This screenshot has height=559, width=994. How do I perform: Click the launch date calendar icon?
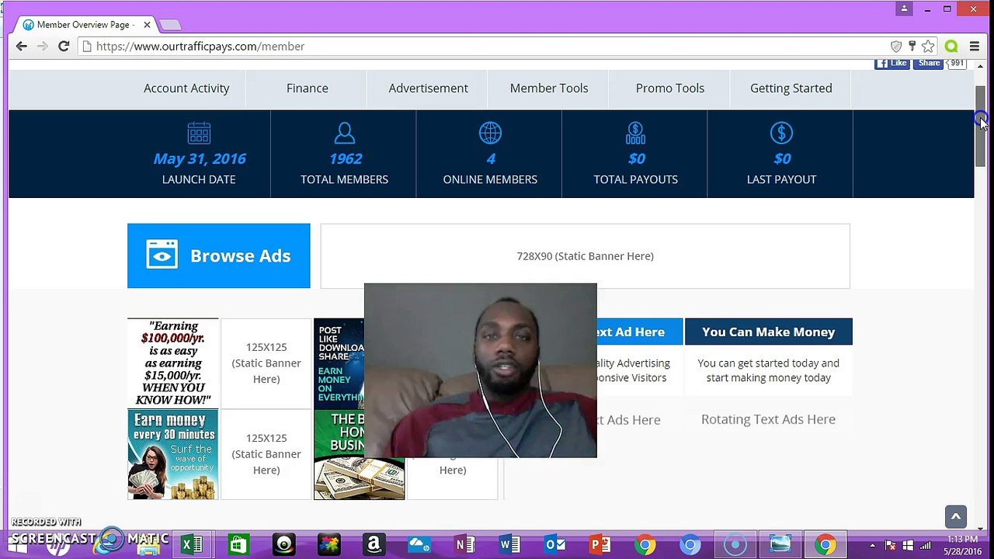click(x=199, y=134)
